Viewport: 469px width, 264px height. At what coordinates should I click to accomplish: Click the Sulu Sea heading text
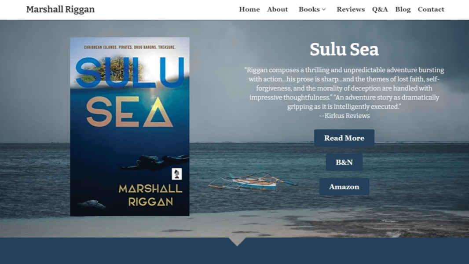[x=344, y=49]
